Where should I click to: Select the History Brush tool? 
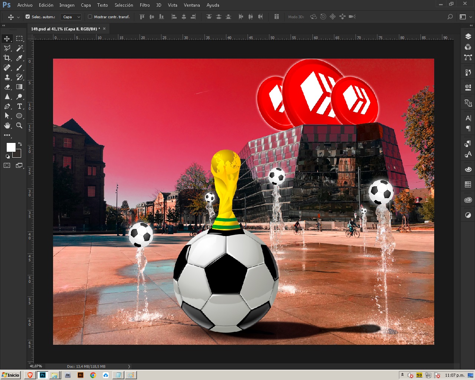pyautogui.click(x=20, y=77)
